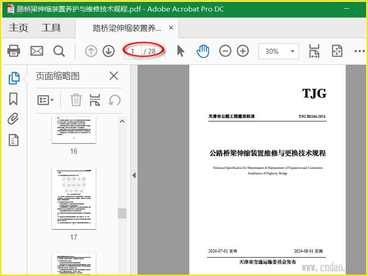
Task: Click the page label 17
Action: (74, 237)
